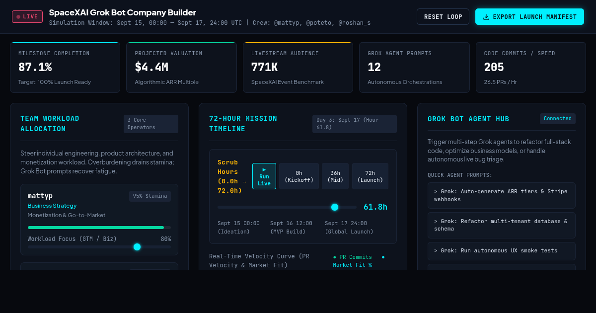The height and width of the screenshot is (313, 596).
Task: Click the Quick Agent Prompts label
Action: (460, 175)
